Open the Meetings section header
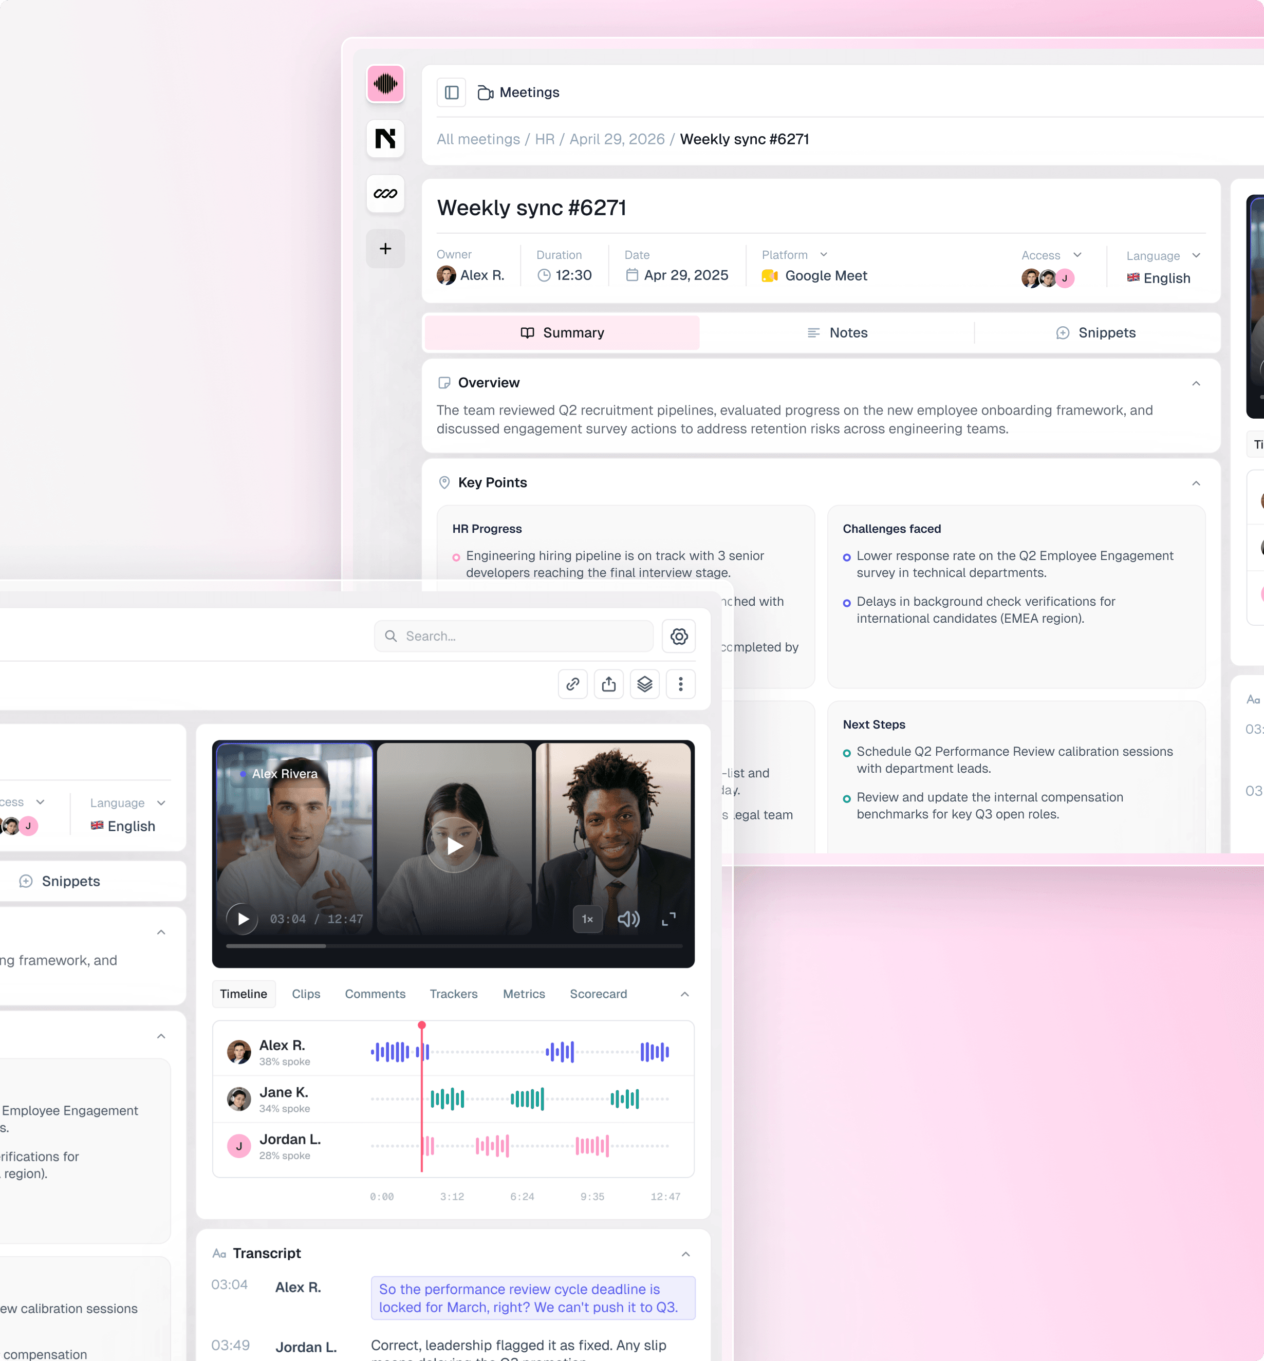The width and height of the screenshot is (1264, 1361). click(x=519, y=92)
